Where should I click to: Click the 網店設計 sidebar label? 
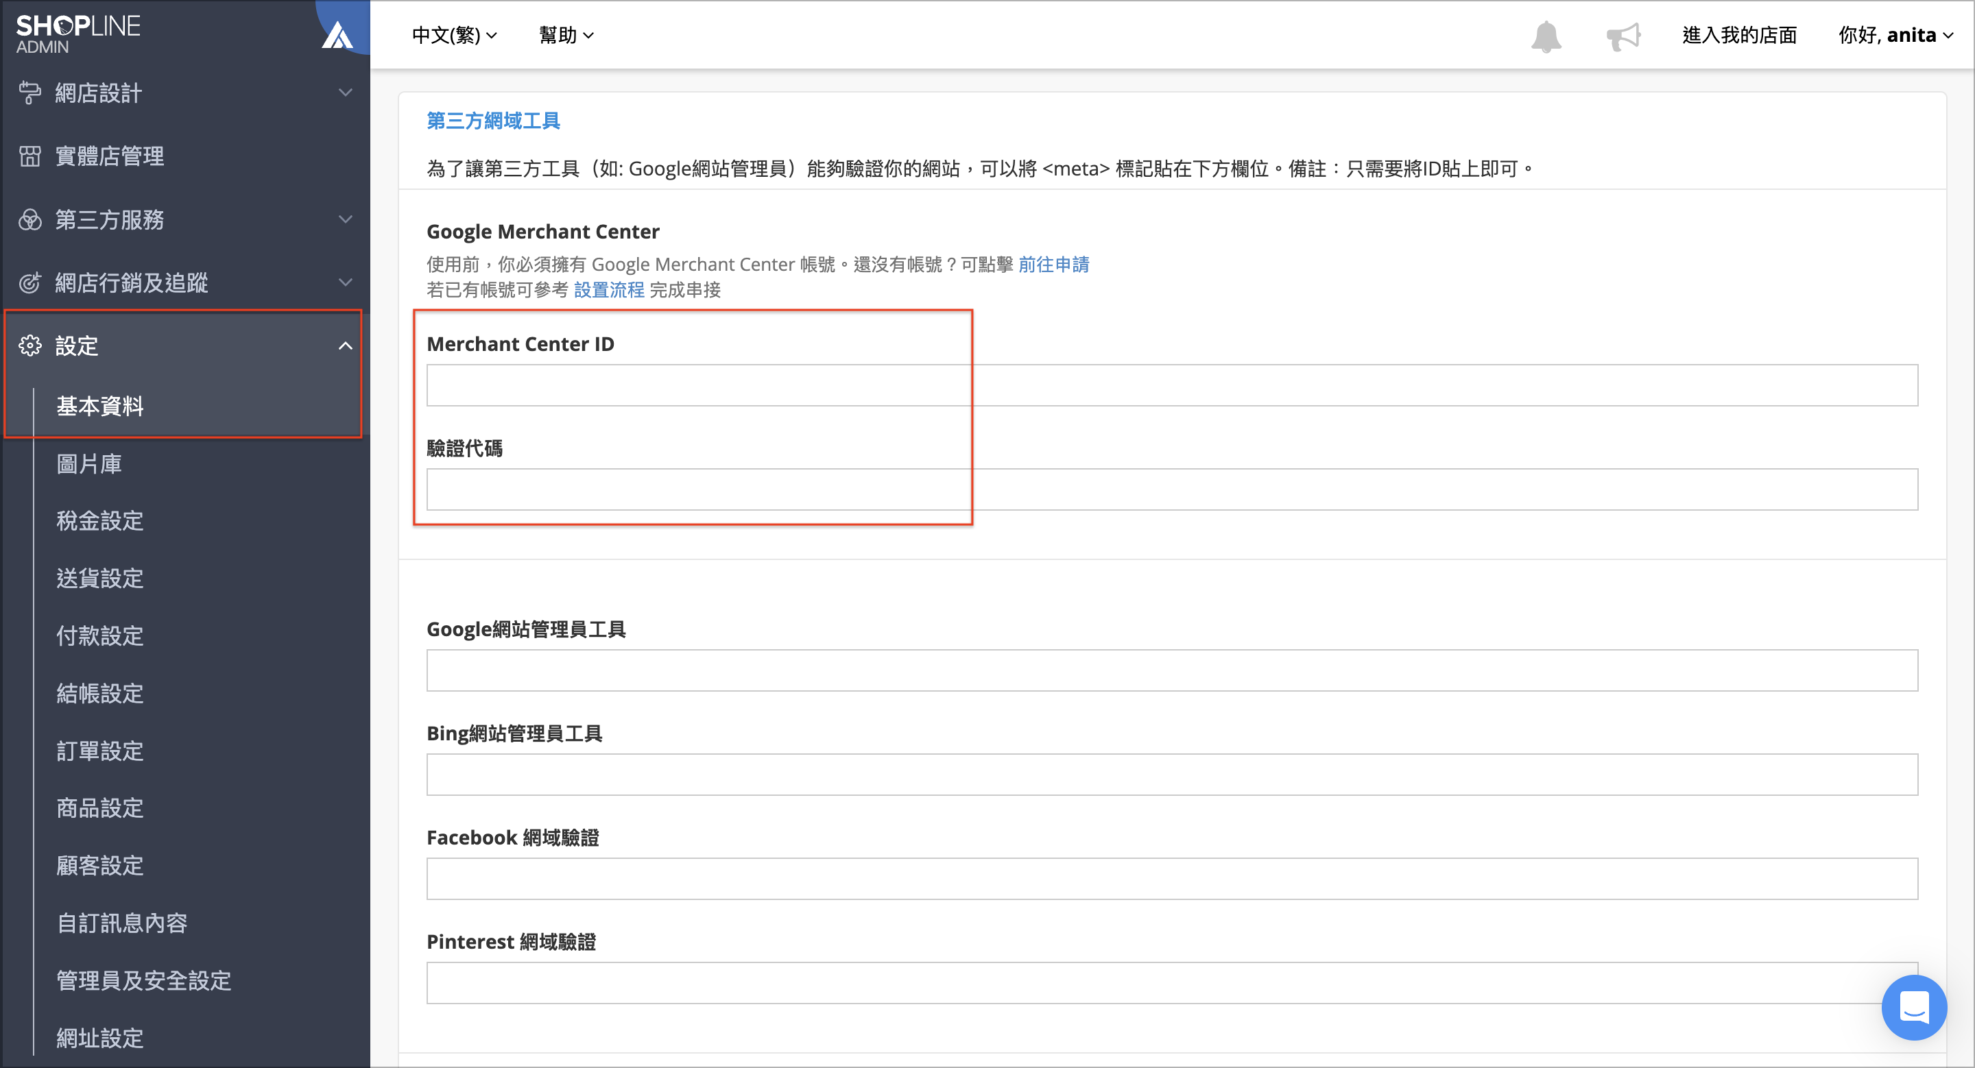99,93
